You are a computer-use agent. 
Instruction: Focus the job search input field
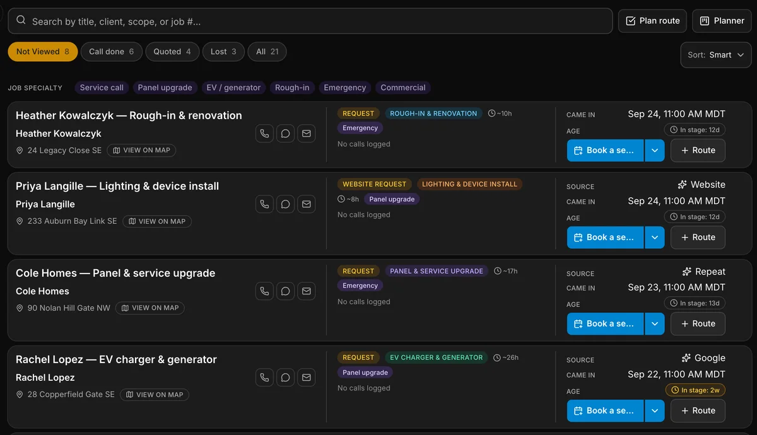(x=310, y=21)
